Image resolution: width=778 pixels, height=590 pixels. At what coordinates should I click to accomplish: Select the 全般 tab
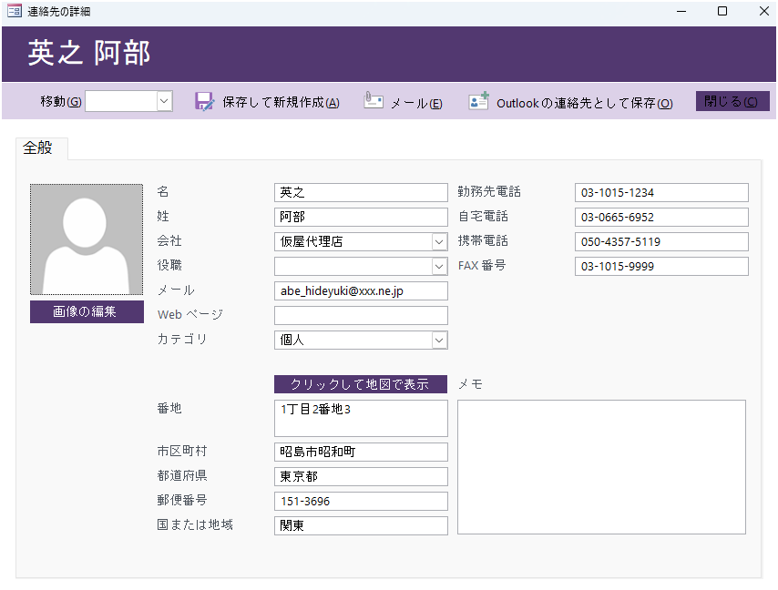[x=38, y=147]
